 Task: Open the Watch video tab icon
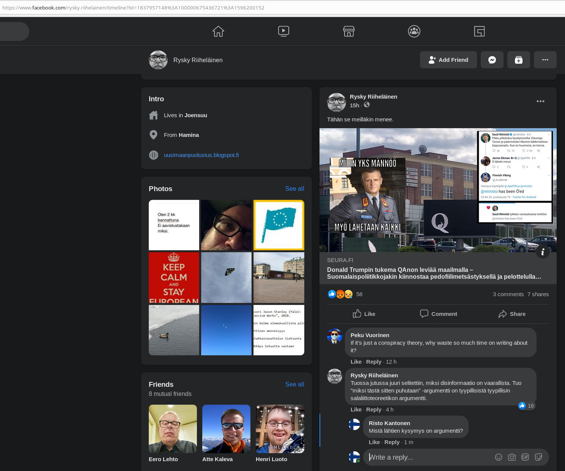click(x=283, y=31)
